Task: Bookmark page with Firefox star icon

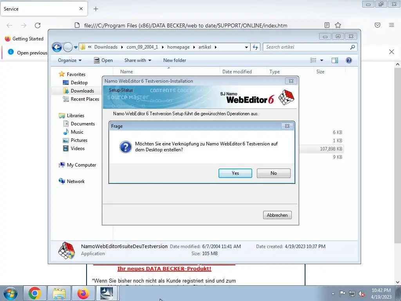Action: pyautogui.click(x=338, y=25)
